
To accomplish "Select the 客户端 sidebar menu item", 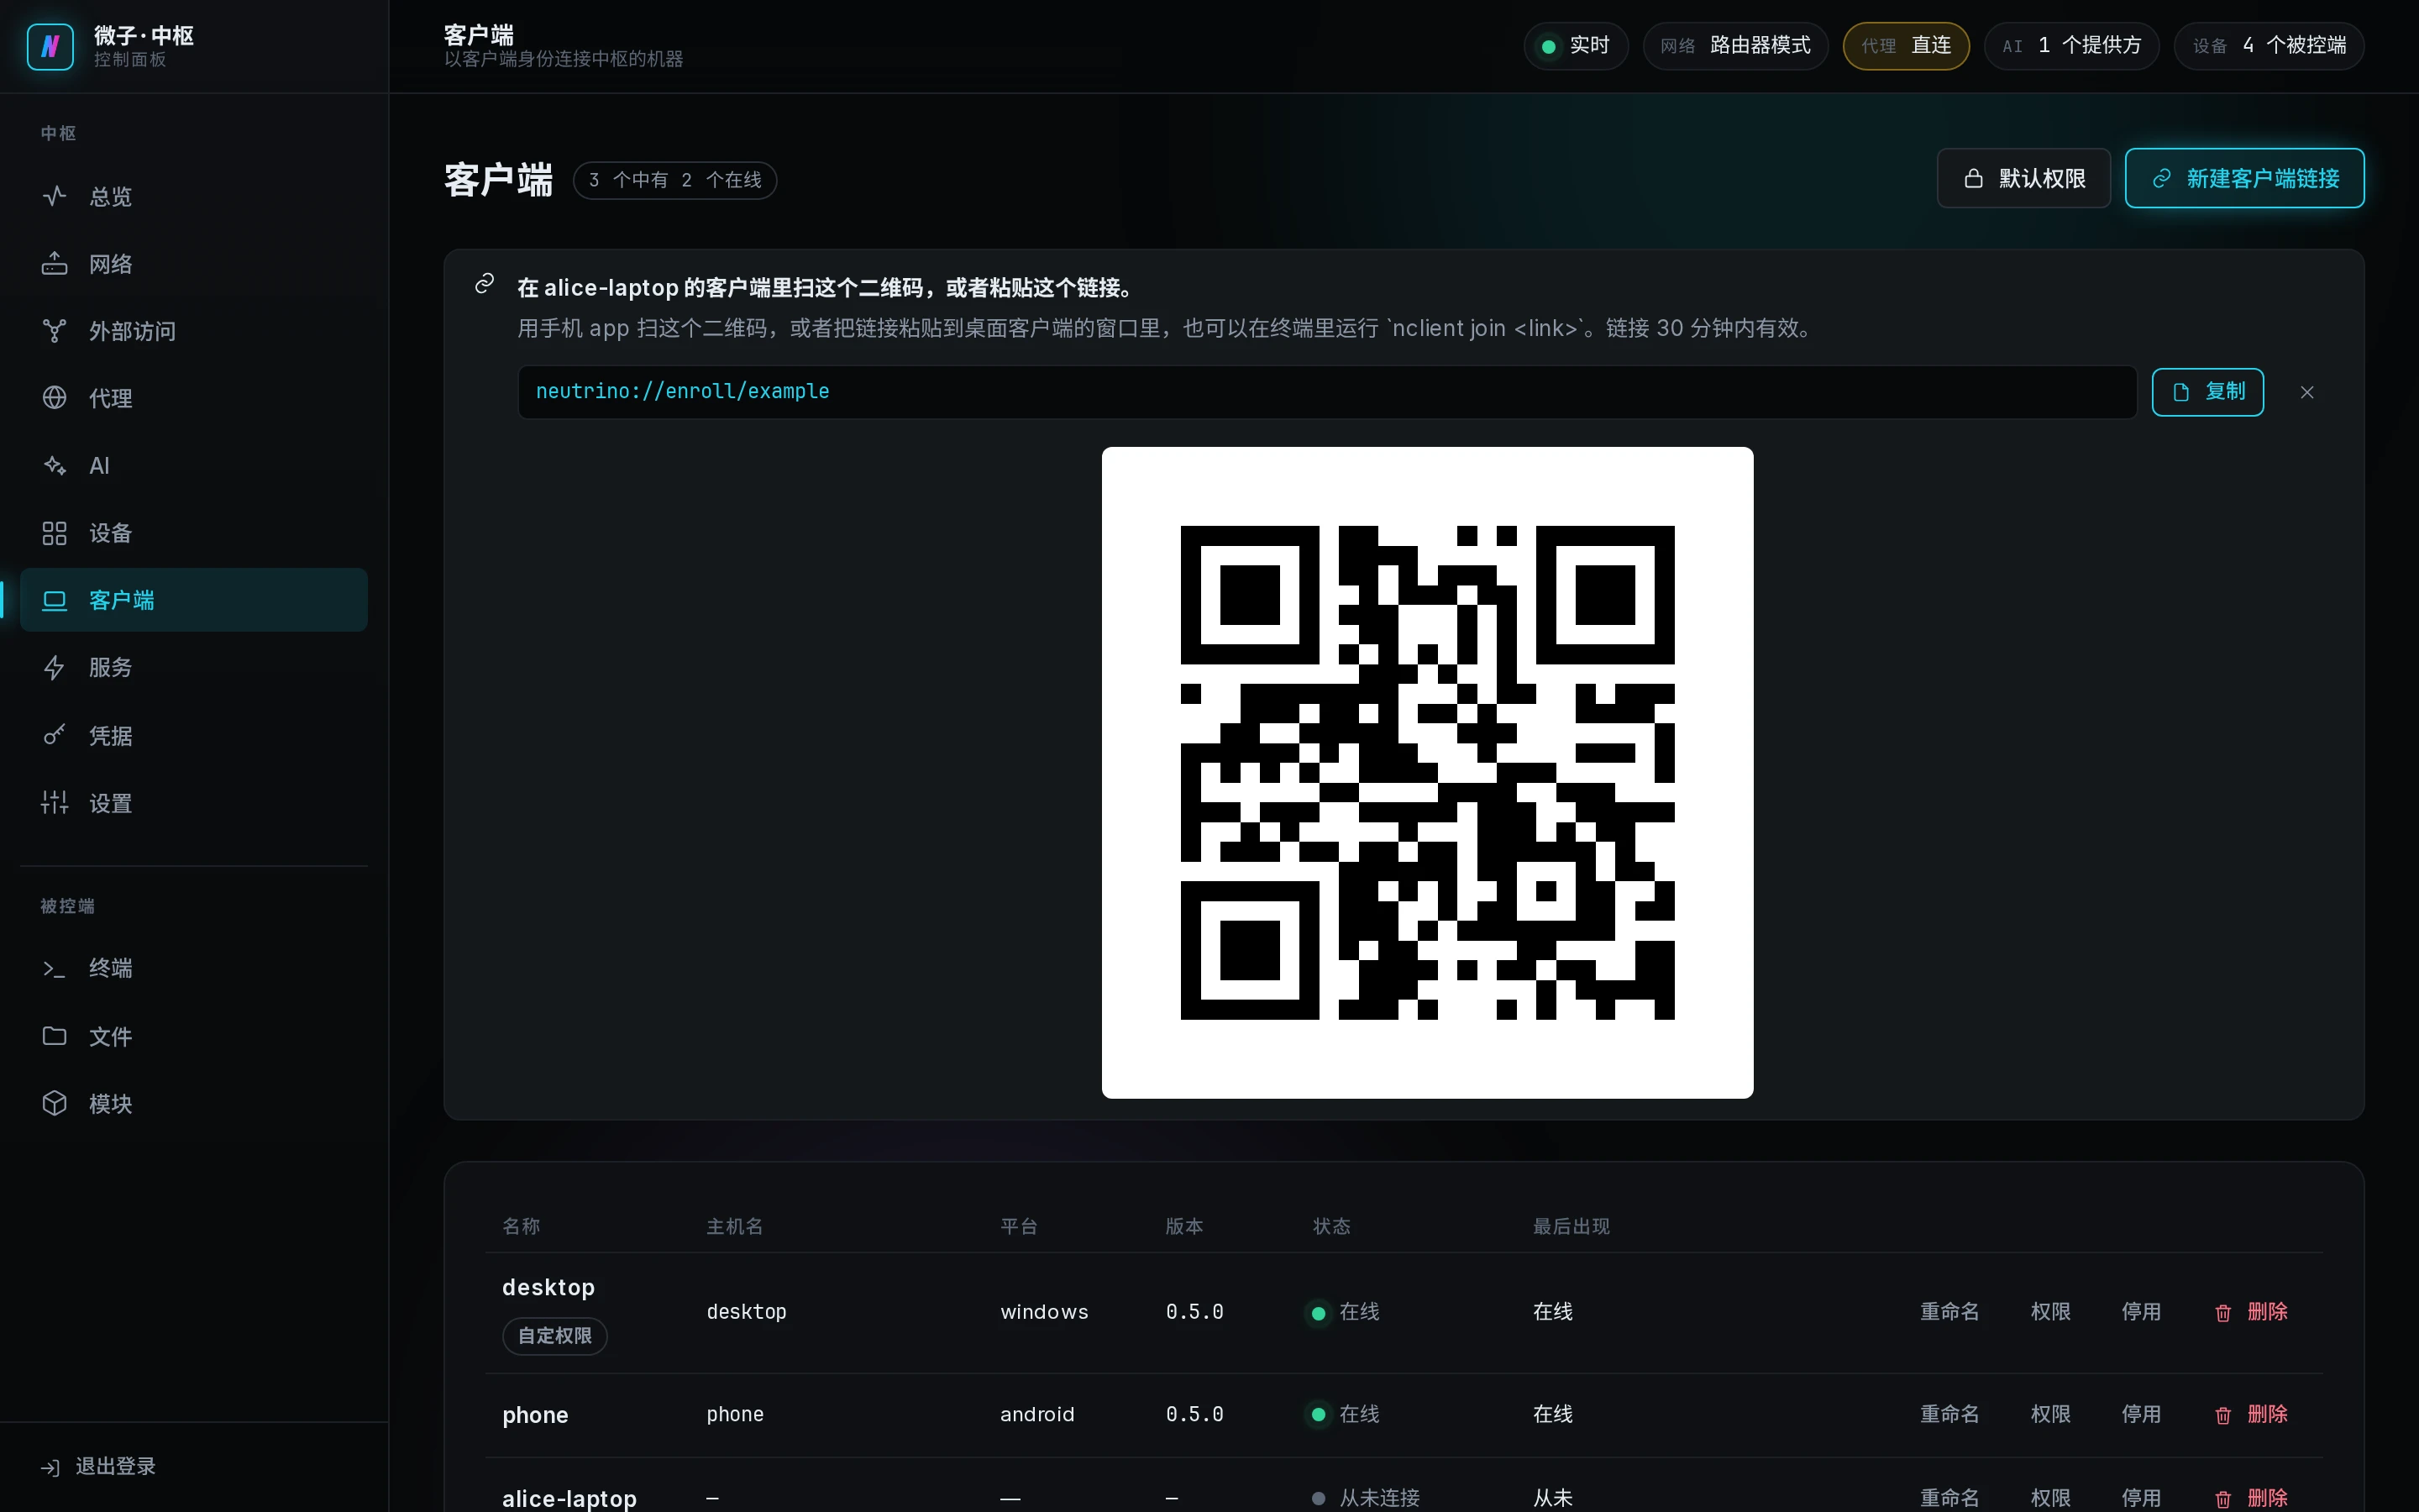I will (194, 600).
